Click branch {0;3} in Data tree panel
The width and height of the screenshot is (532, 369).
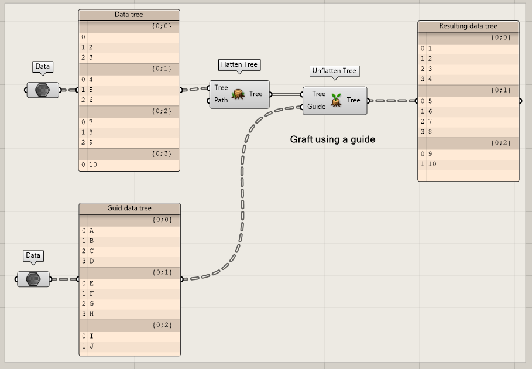161,153
